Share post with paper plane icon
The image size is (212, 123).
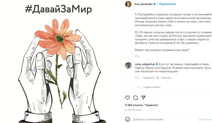point(143,97)
